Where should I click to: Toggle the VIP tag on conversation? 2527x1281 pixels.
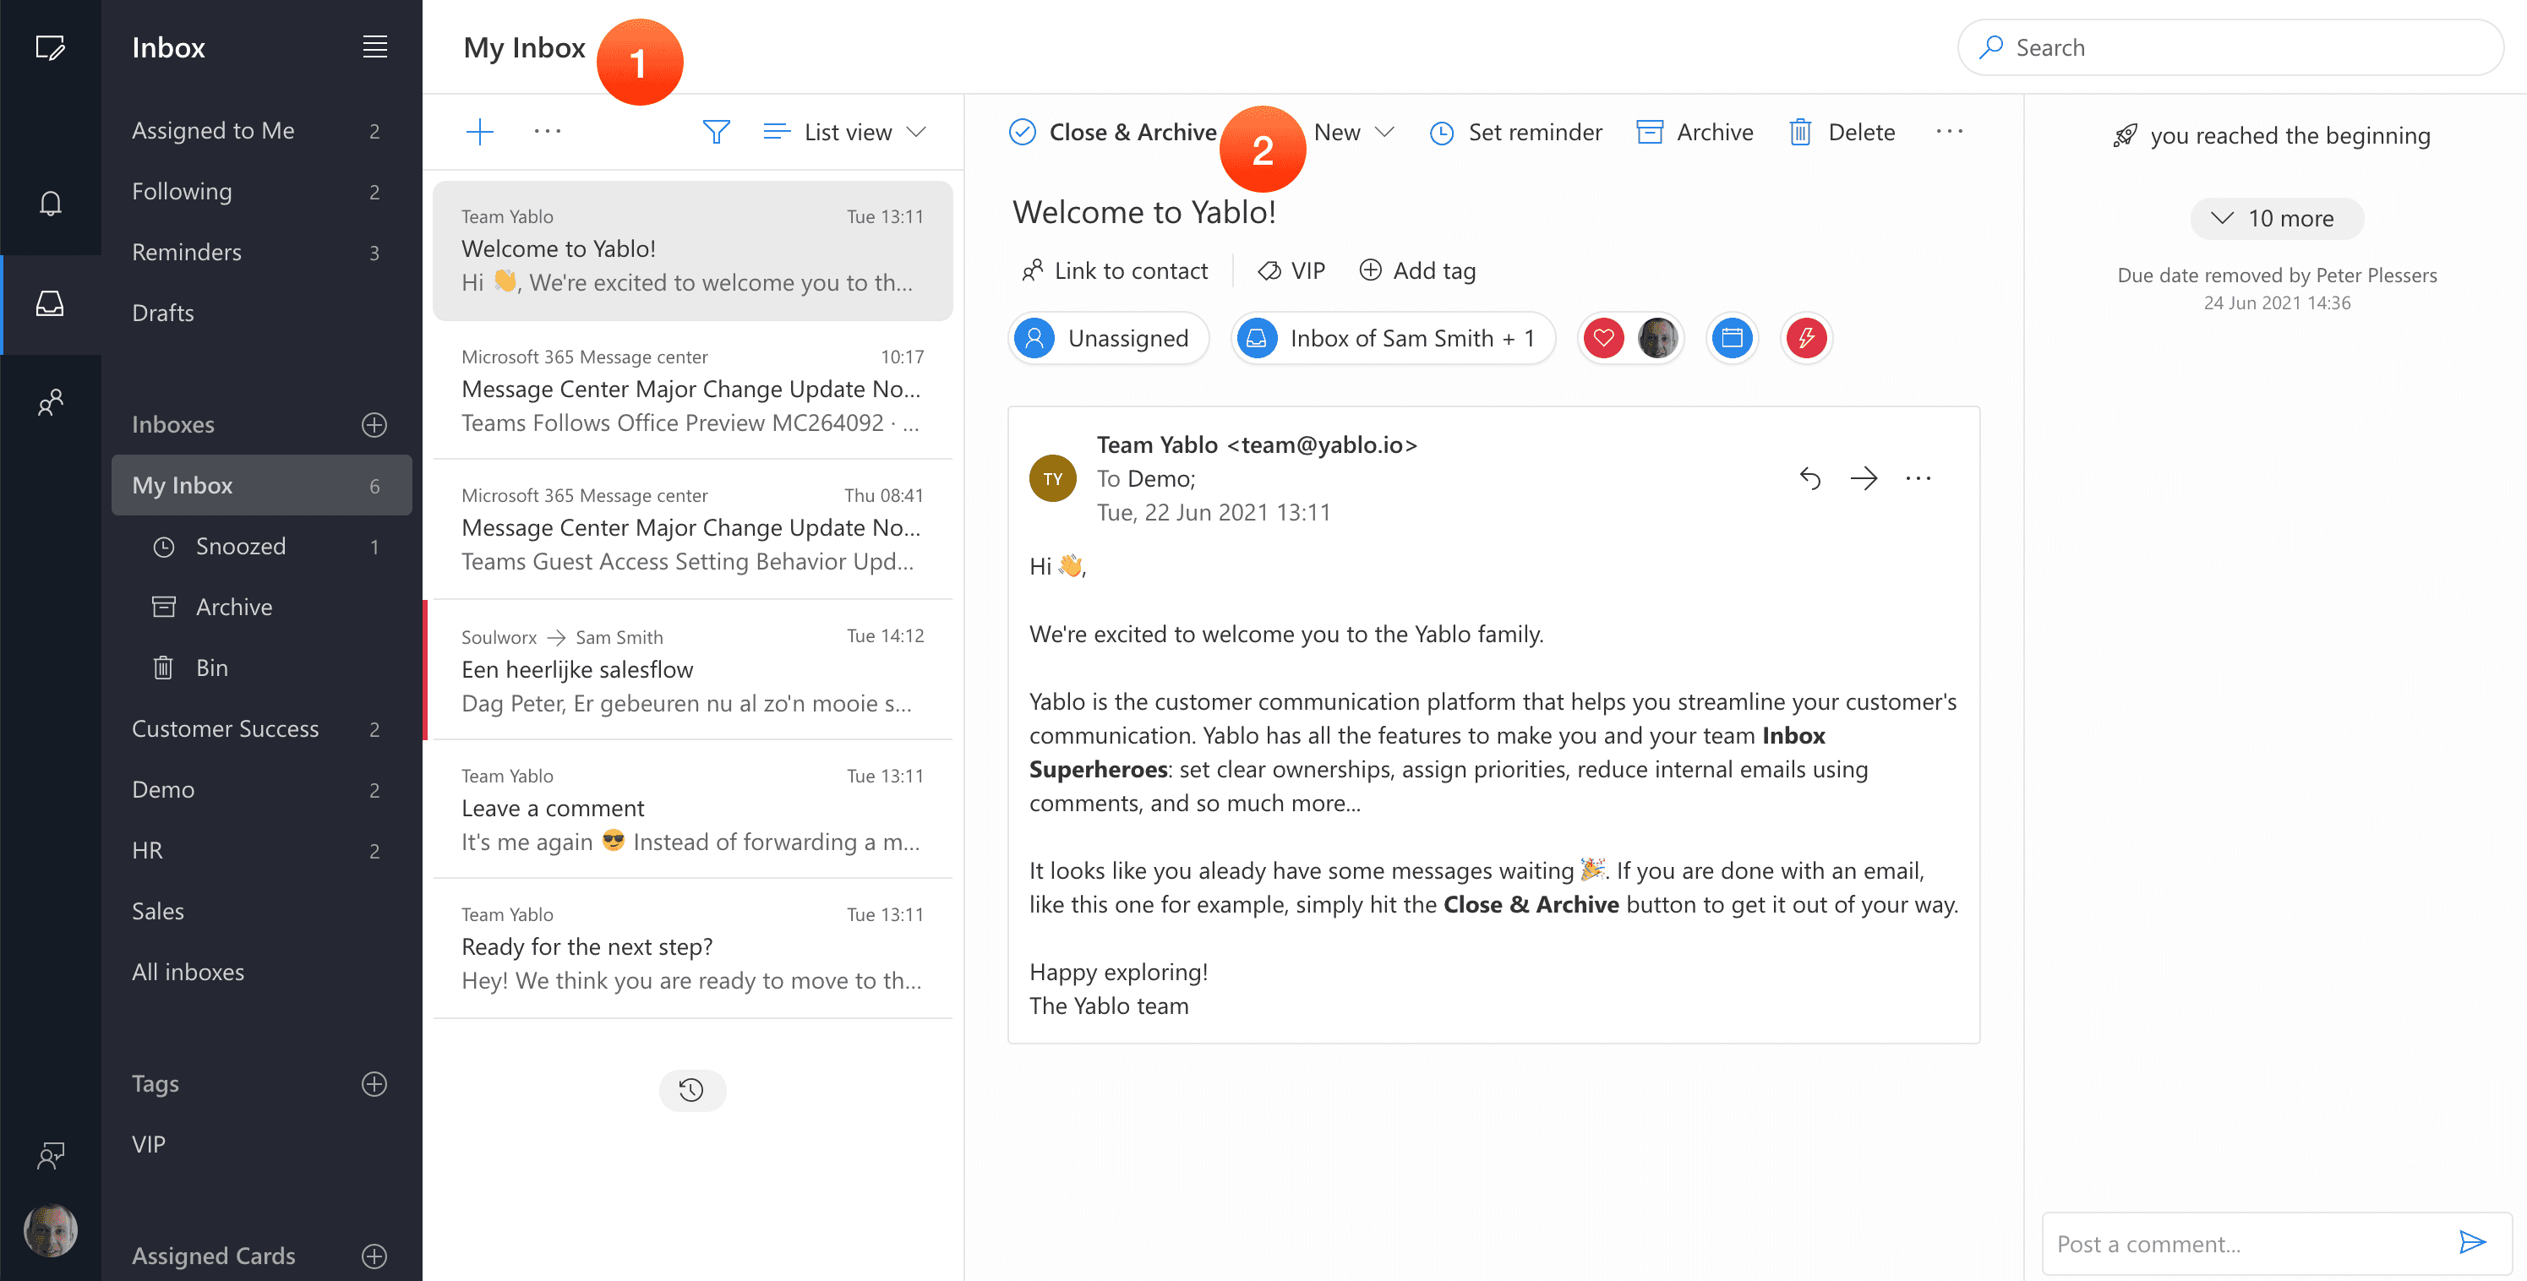point(1292,270)
